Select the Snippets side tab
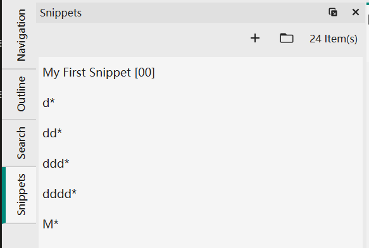The image size is (369, 248). [x=21, y=195]
